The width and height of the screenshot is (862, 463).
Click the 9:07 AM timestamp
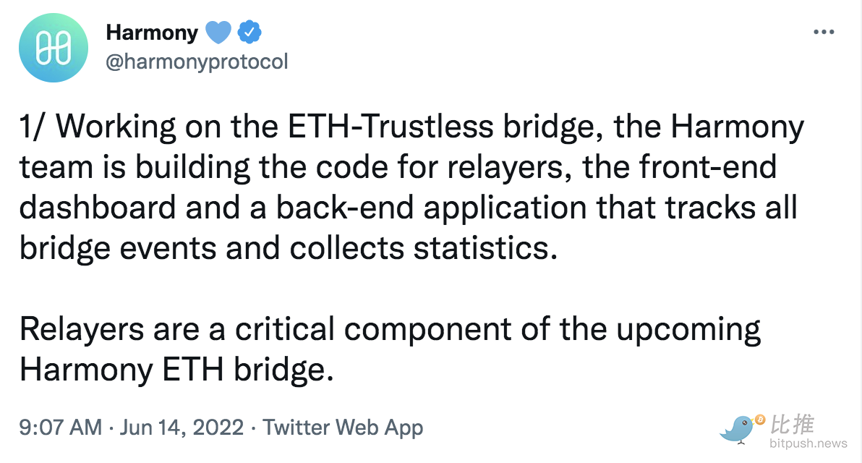[x=61, y=428]
